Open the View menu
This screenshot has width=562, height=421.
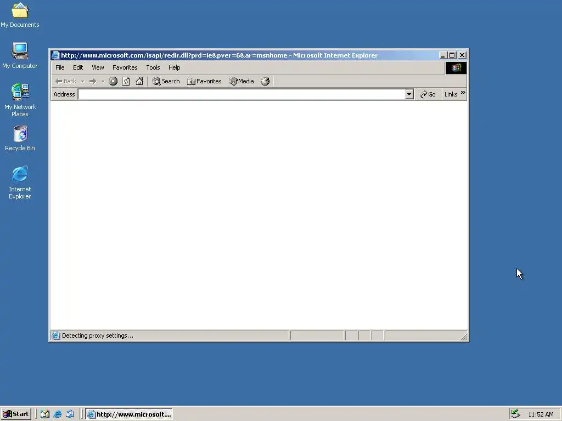coord(98,67)
